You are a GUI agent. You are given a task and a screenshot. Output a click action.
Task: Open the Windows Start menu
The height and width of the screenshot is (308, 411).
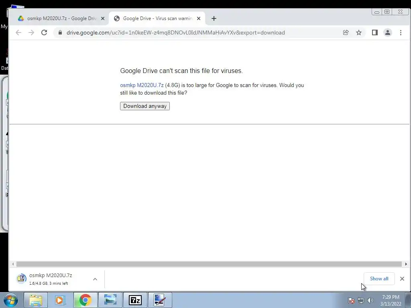(x=11, y=300)
